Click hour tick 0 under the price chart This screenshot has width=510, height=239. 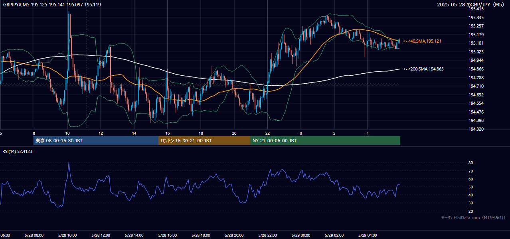coord(300,133)
